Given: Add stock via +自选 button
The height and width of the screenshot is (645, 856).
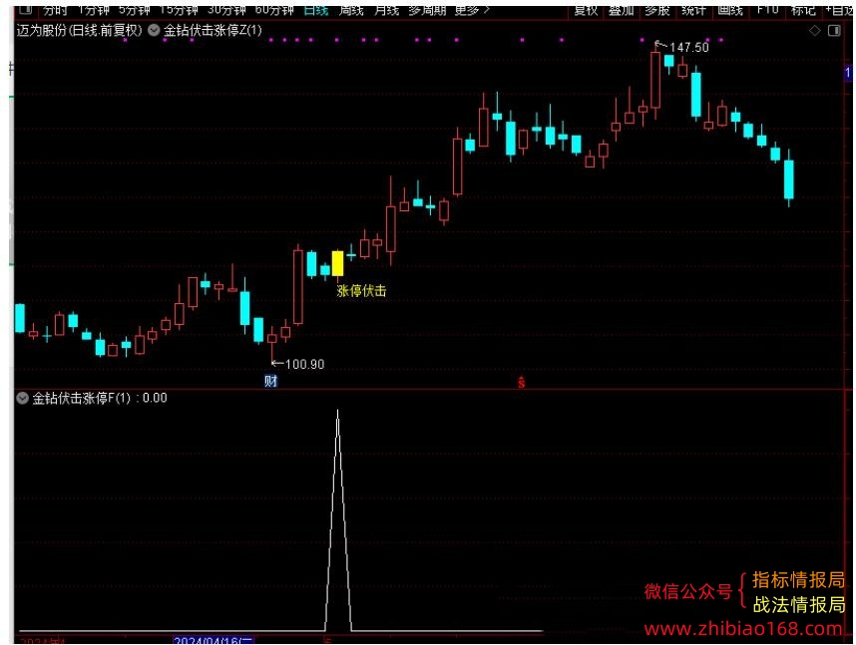Looking at the screenshot, I should coord(838,10).
